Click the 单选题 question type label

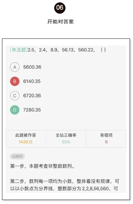[x=19, y=50]
